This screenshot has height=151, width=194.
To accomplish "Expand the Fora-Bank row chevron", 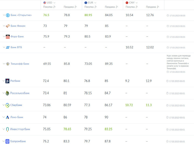I will point(4,36).
